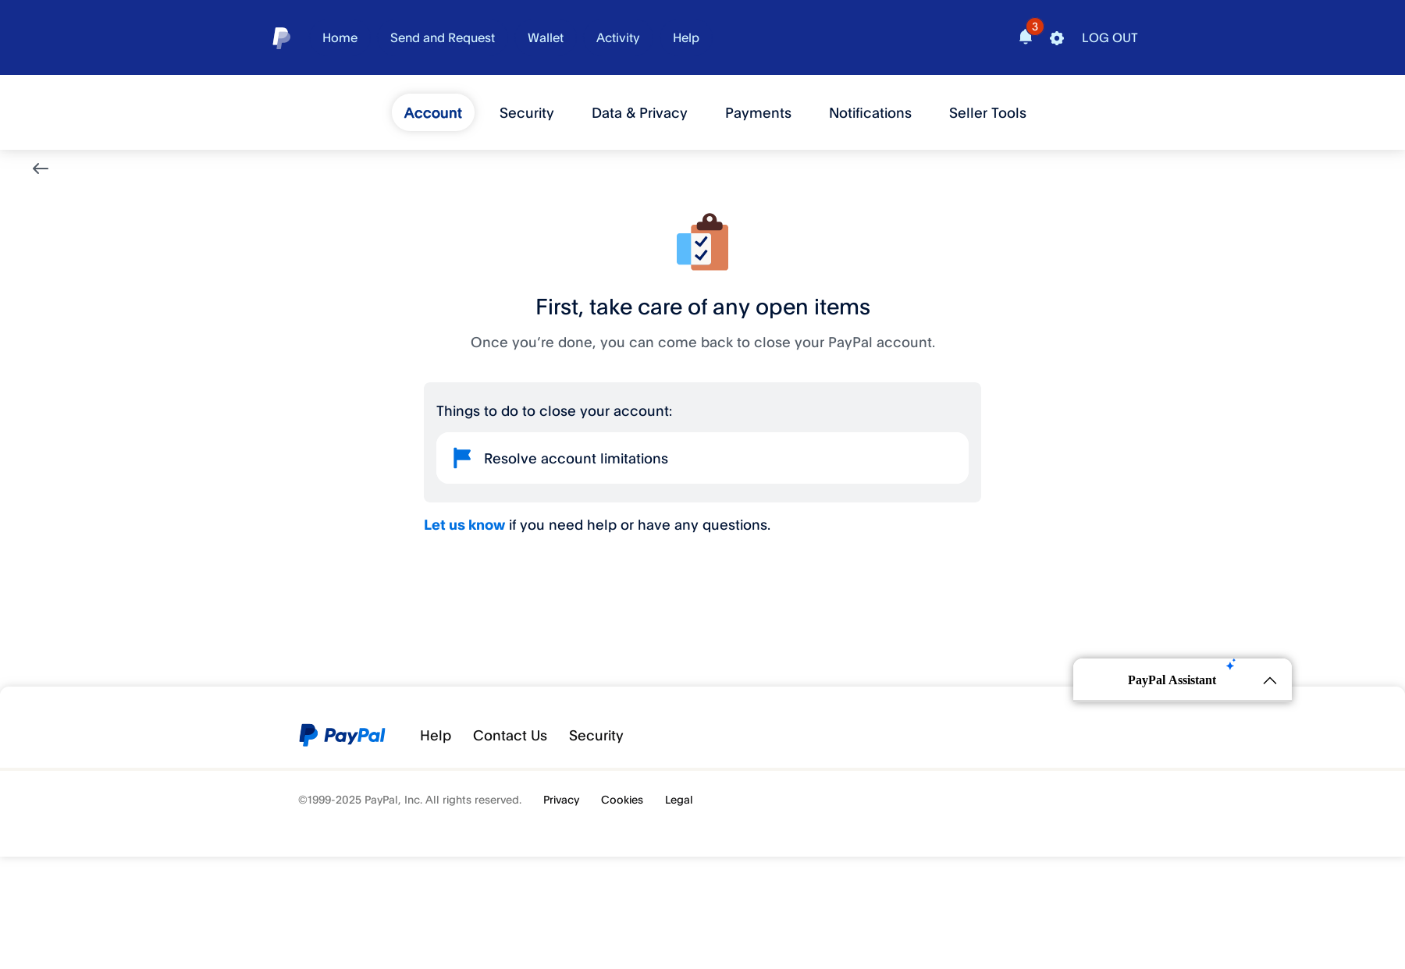1405x969 pixels.
Task: Open Contact Us in footer
Action: pos(510,736)
